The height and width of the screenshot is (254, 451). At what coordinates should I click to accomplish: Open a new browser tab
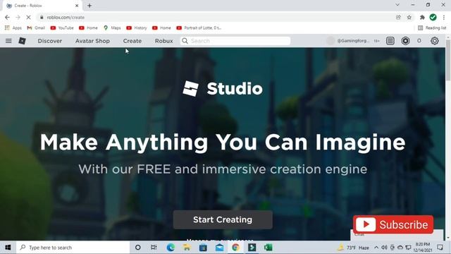click(x=89, y=6)
